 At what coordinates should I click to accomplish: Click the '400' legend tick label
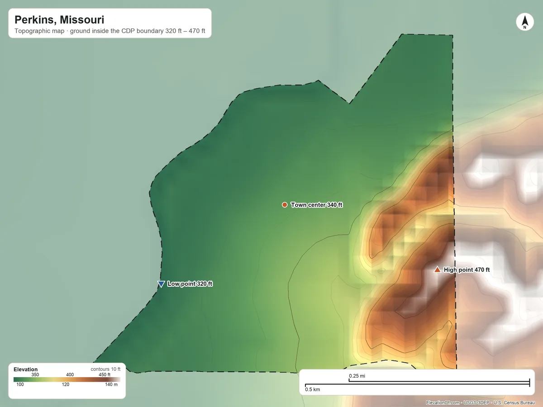[x=70, y=374]
